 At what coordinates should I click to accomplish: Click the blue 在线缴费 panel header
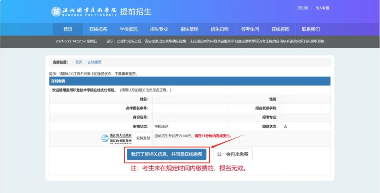(x=190, y=81)
